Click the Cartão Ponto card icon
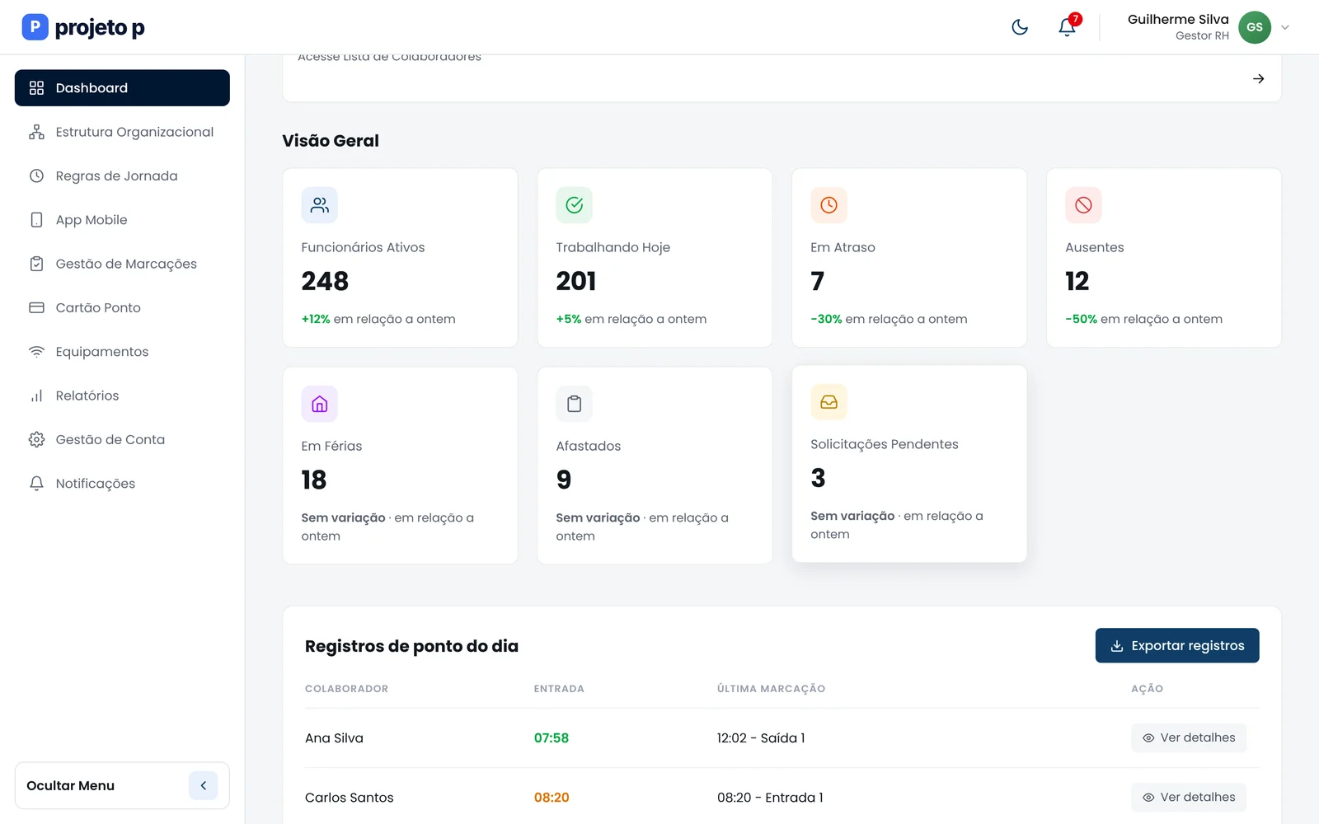Image resolution: width=1319 pixels, height=824 pixels. 36,307
